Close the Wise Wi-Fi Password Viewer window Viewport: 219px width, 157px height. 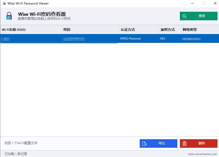(x=215, y=3)
